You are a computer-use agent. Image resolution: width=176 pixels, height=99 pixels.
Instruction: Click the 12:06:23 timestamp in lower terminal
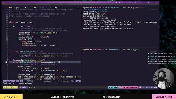tap(154, 52)
